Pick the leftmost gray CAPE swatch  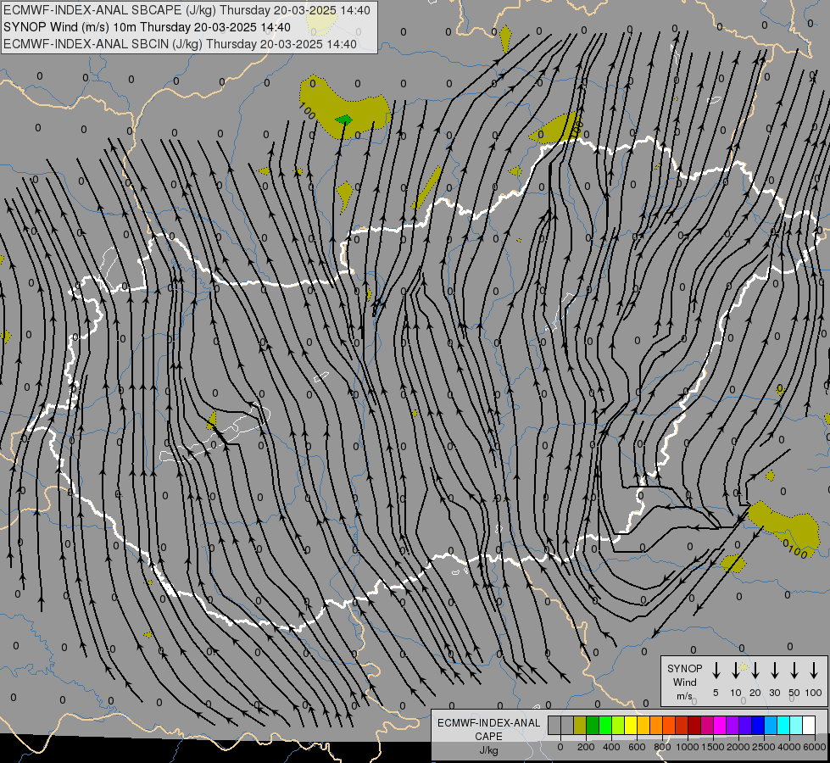pyautogui.click(x=554, y=726)
